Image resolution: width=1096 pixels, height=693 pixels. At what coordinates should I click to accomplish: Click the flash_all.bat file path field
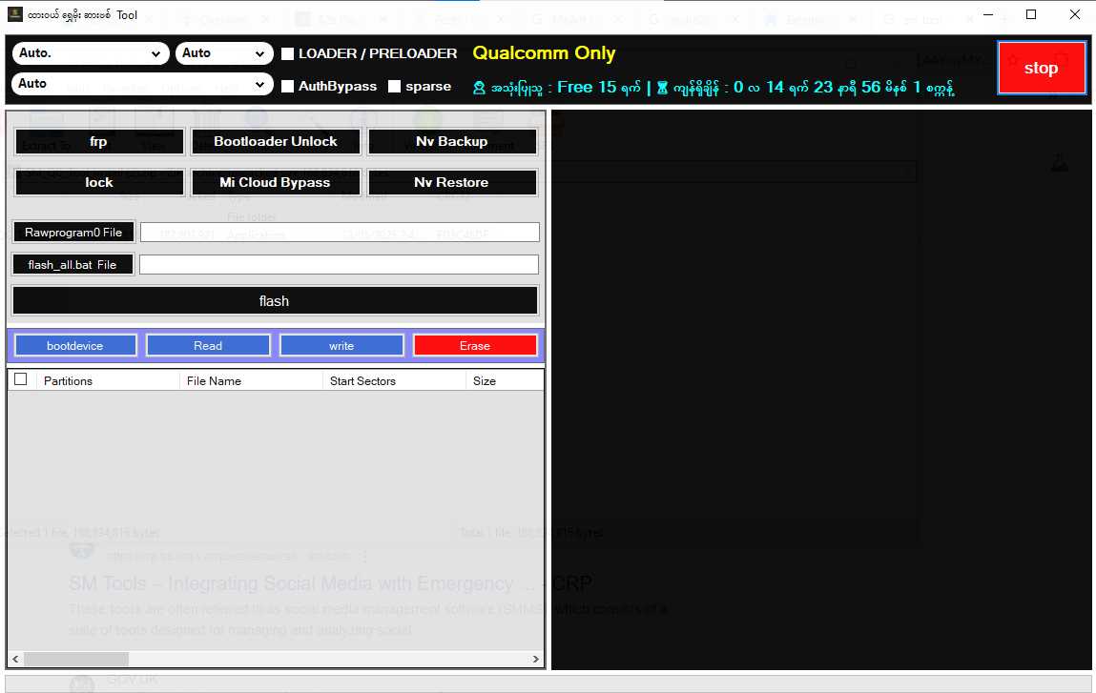tap(339, 264)
